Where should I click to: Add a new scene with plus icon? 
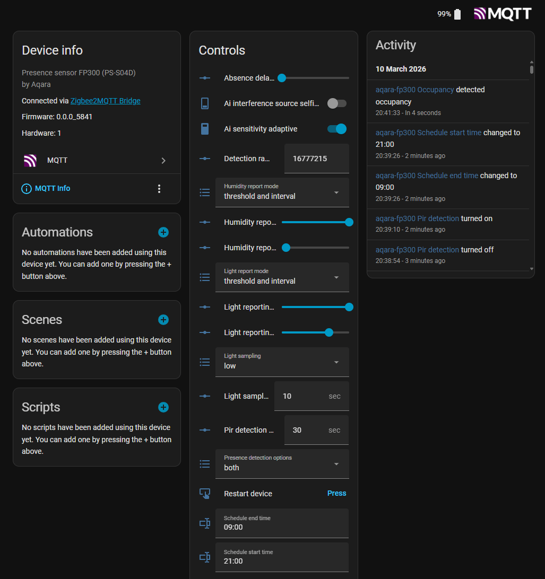[x=163, y=320]
